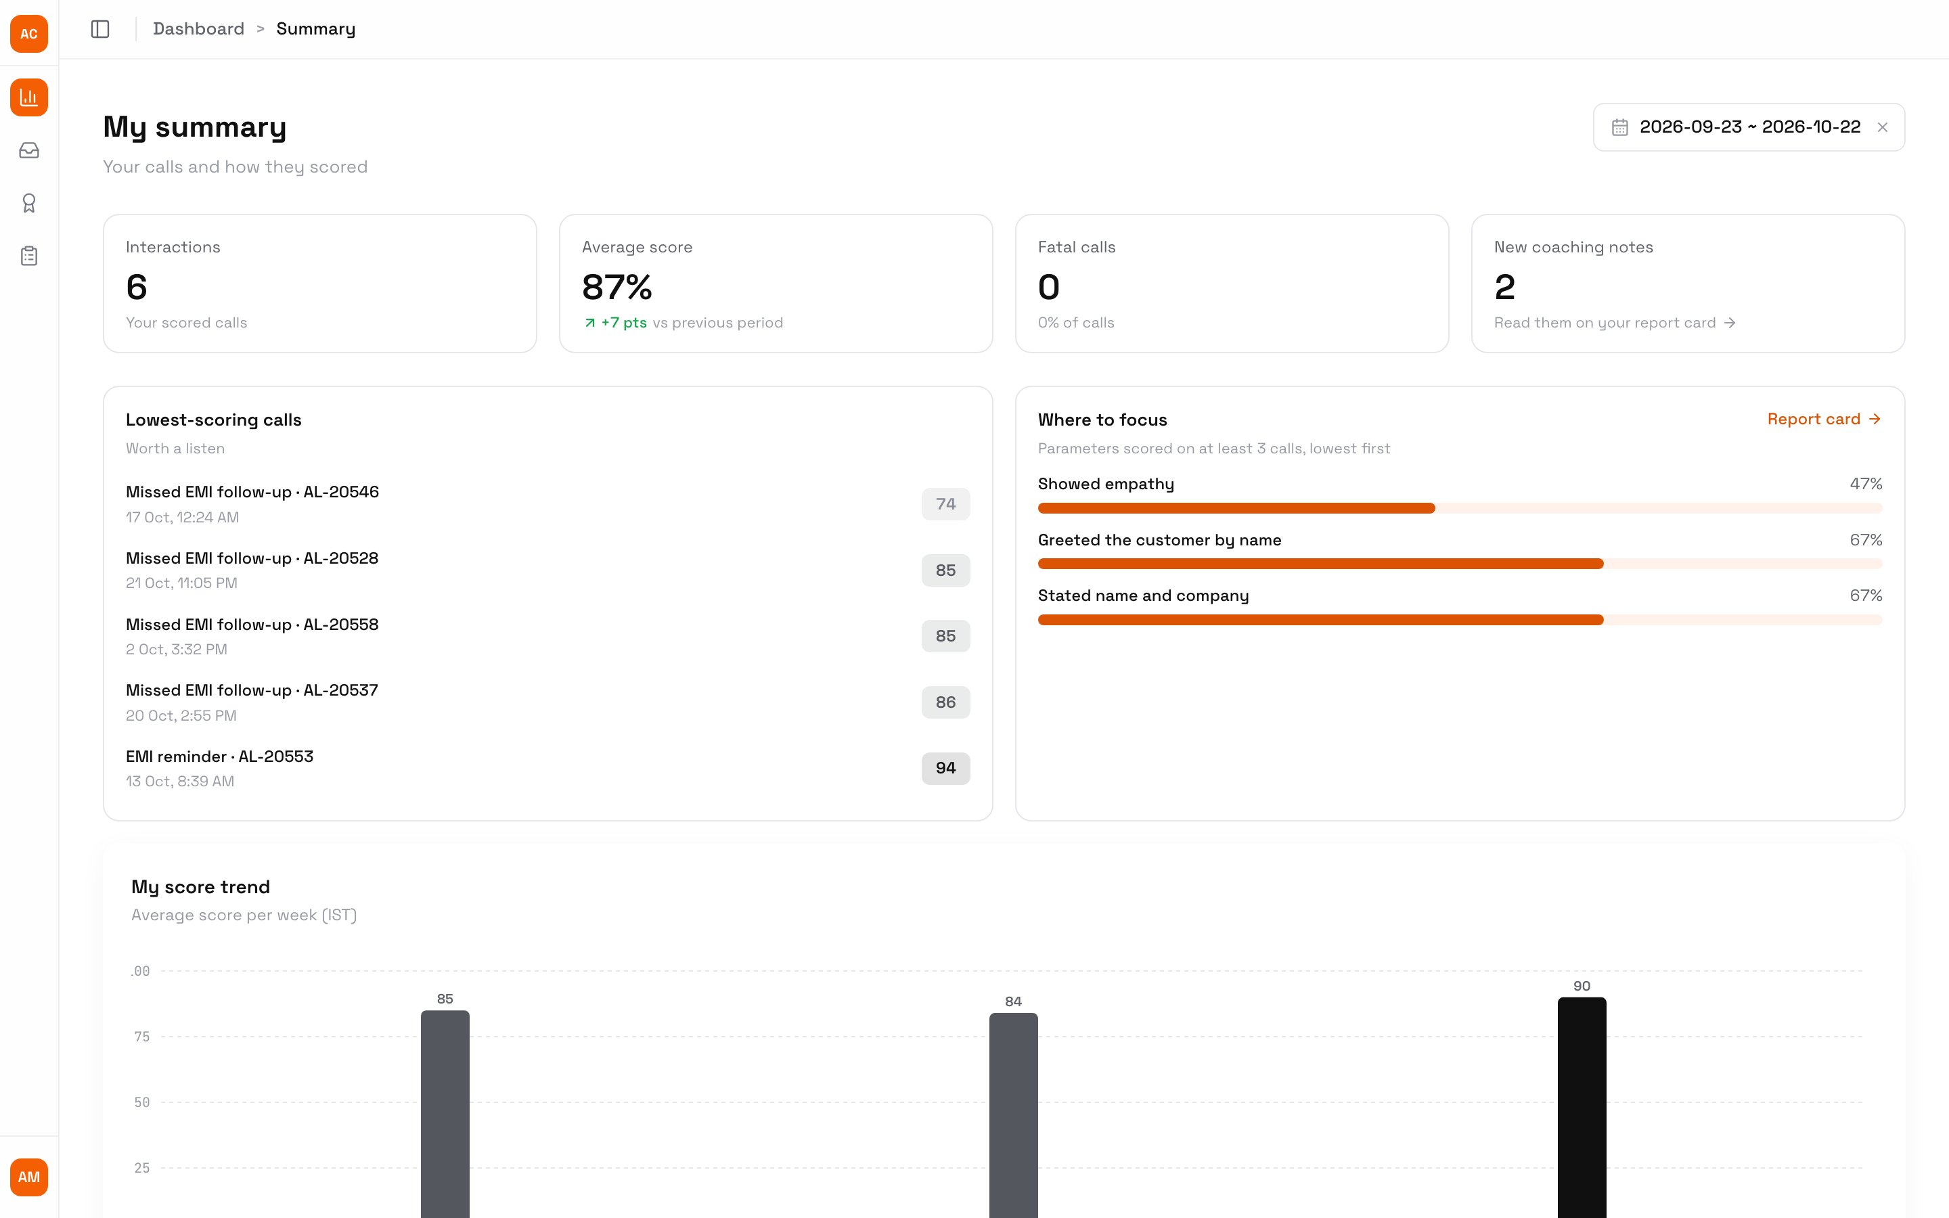Toggle the sidebar panel icon
The image size is (1949, 1218).
coord(100,29)
